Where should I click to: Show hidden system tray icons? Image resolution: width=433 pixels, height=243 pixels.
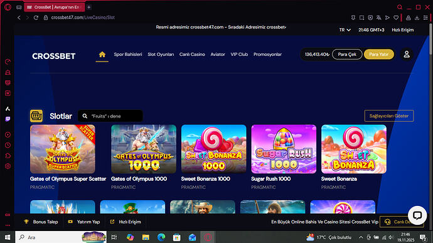point(361,237)
